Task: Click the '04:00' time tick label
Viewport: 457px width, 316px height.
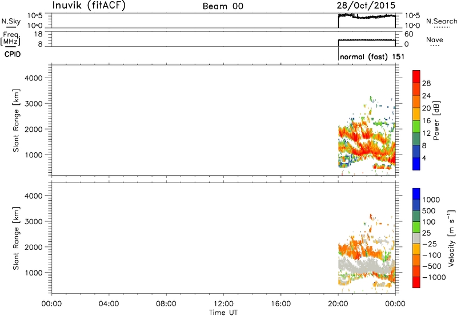Action: coord(109,304)
